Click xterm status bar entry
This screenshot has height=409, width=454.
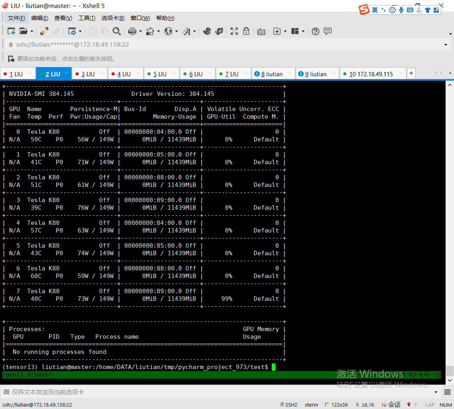click(x=311, y=405)
